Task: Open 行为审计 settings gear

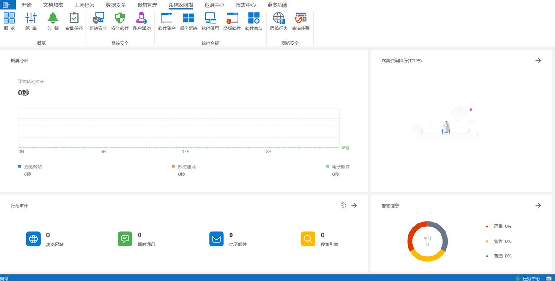Action: tap(343, 206)
